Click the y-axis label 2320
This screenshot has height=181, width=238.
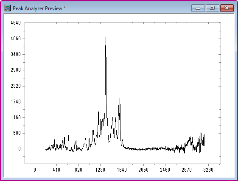point(16,86)
